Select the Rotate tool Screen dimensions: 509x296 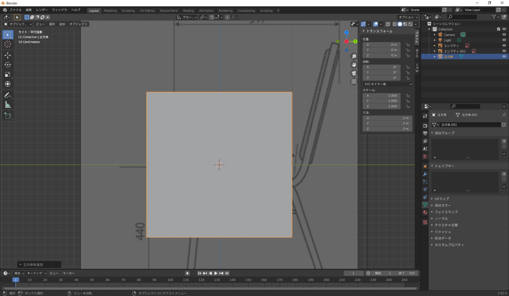coord(8,65)
